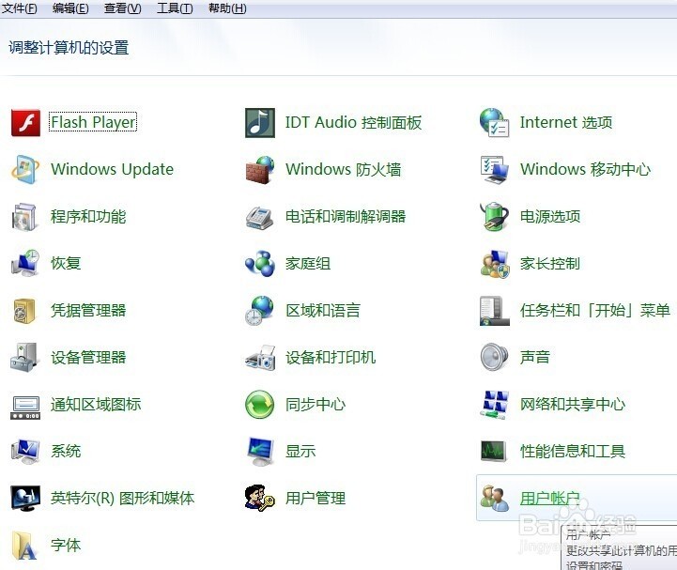This screenshot has width=677, height=570.
Task: Click the Windows Update icon
Action: pos(25,169)
